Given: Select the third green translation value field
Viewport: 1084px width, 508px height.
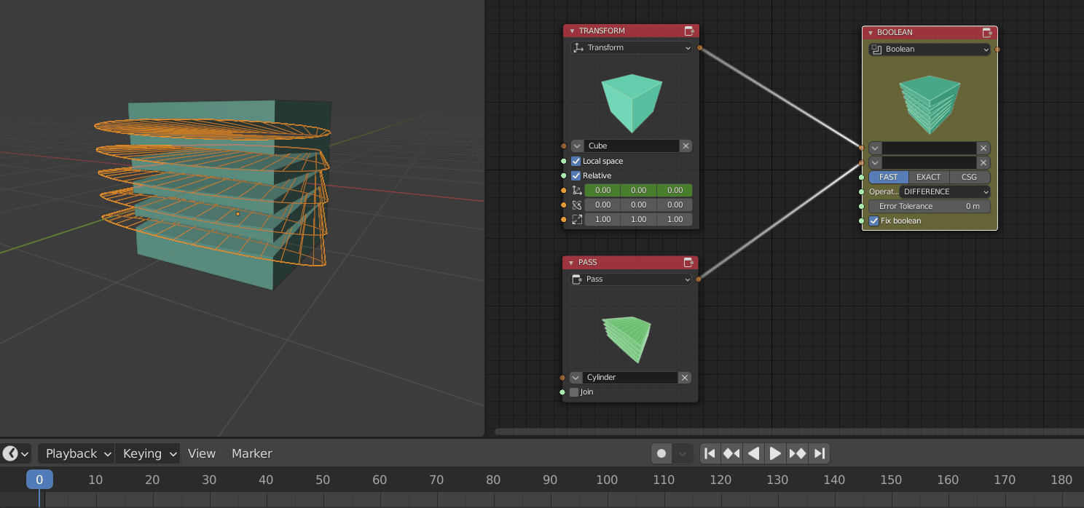Looking at the screenshot, I should tap(675, 190).
